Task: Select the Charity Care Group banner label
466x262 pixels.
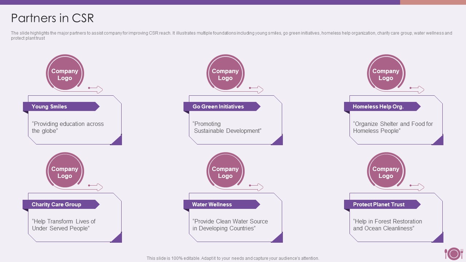Action: [61, 205]
